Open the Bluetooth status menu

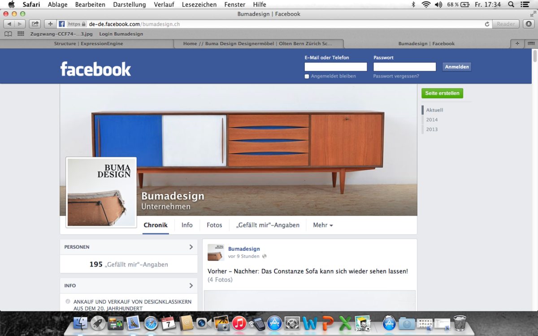point(413,4)
